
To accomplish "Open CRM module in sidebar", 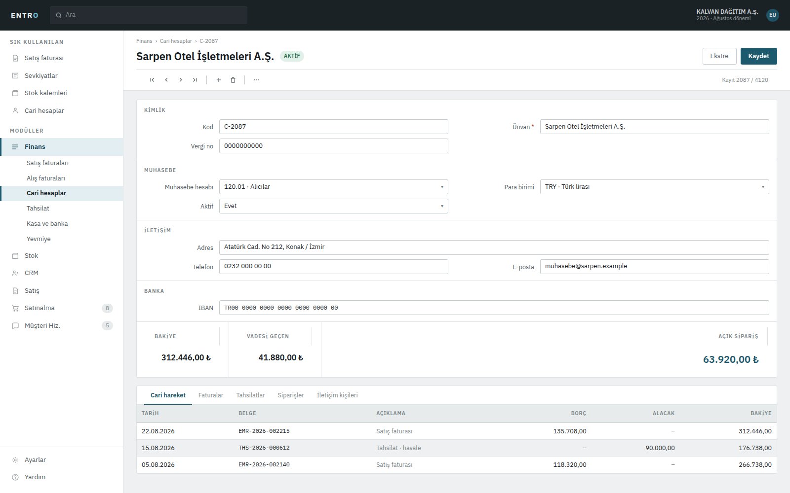I will coord(61,273).
